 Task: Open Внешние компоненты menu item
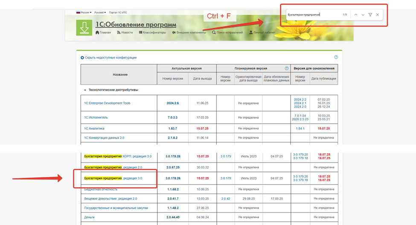[x=189, y=32]
